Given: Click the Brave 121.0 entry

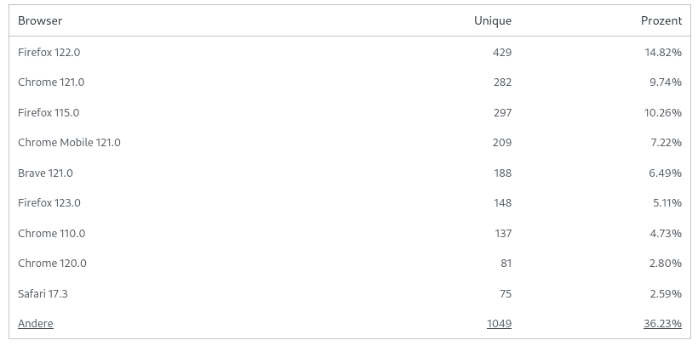Looking at the screenshot, I should pos(45,173).
